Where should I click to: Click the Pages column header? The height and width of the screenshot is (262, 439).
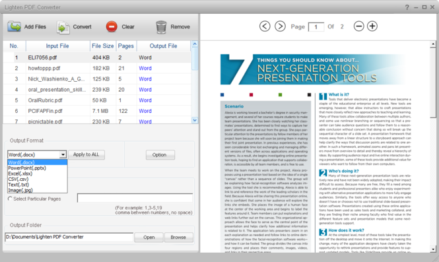126,46
